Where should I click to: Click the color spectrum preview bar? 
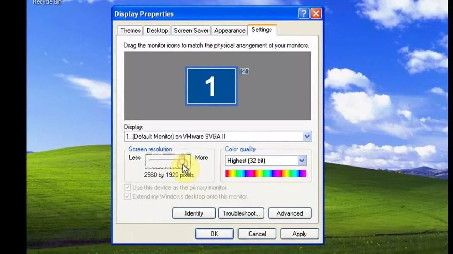266,173
